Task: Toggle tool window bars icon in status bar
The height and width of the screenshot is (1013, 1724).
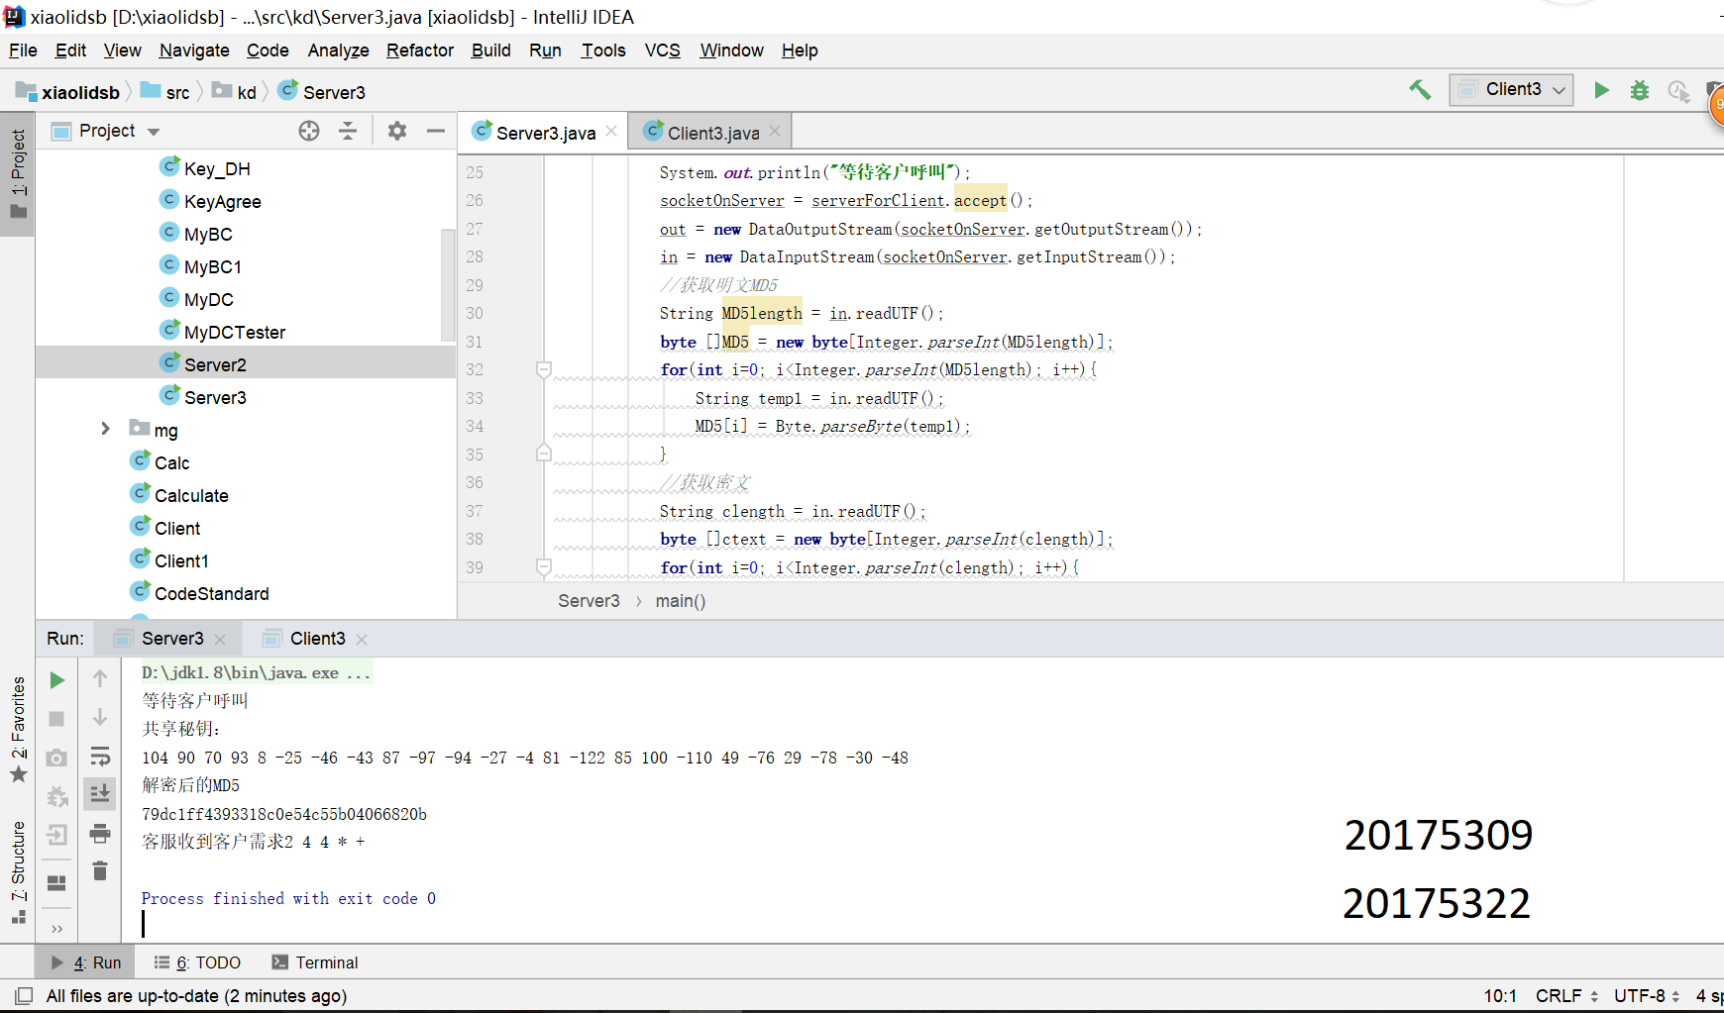Action: [x=24, y=995]
